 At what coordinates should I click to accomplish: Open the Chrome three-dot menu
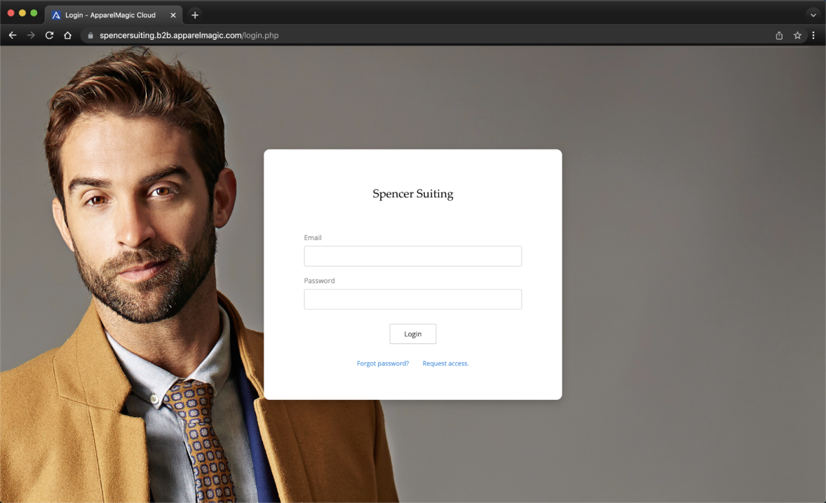(813, 35)
